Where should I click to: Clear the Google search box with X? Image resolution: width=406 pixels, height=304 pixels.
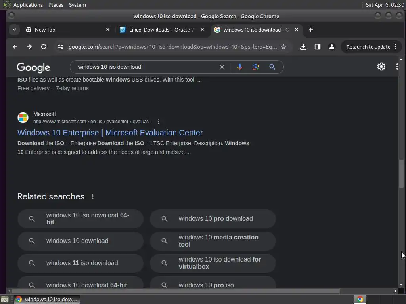[222, 67]
